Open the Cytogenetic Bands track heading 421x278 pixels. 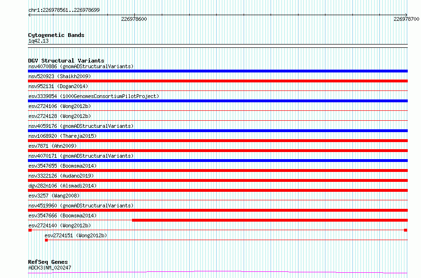click(x=56, y=35)
